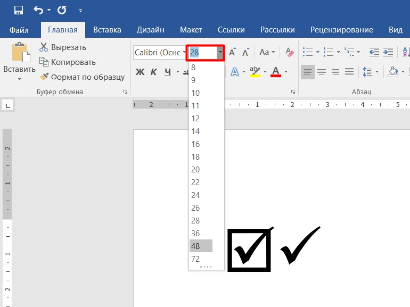This screenshot has width=410, height=307.
Task: Click the ruler tab selector L icon
Action: (7, 105)
